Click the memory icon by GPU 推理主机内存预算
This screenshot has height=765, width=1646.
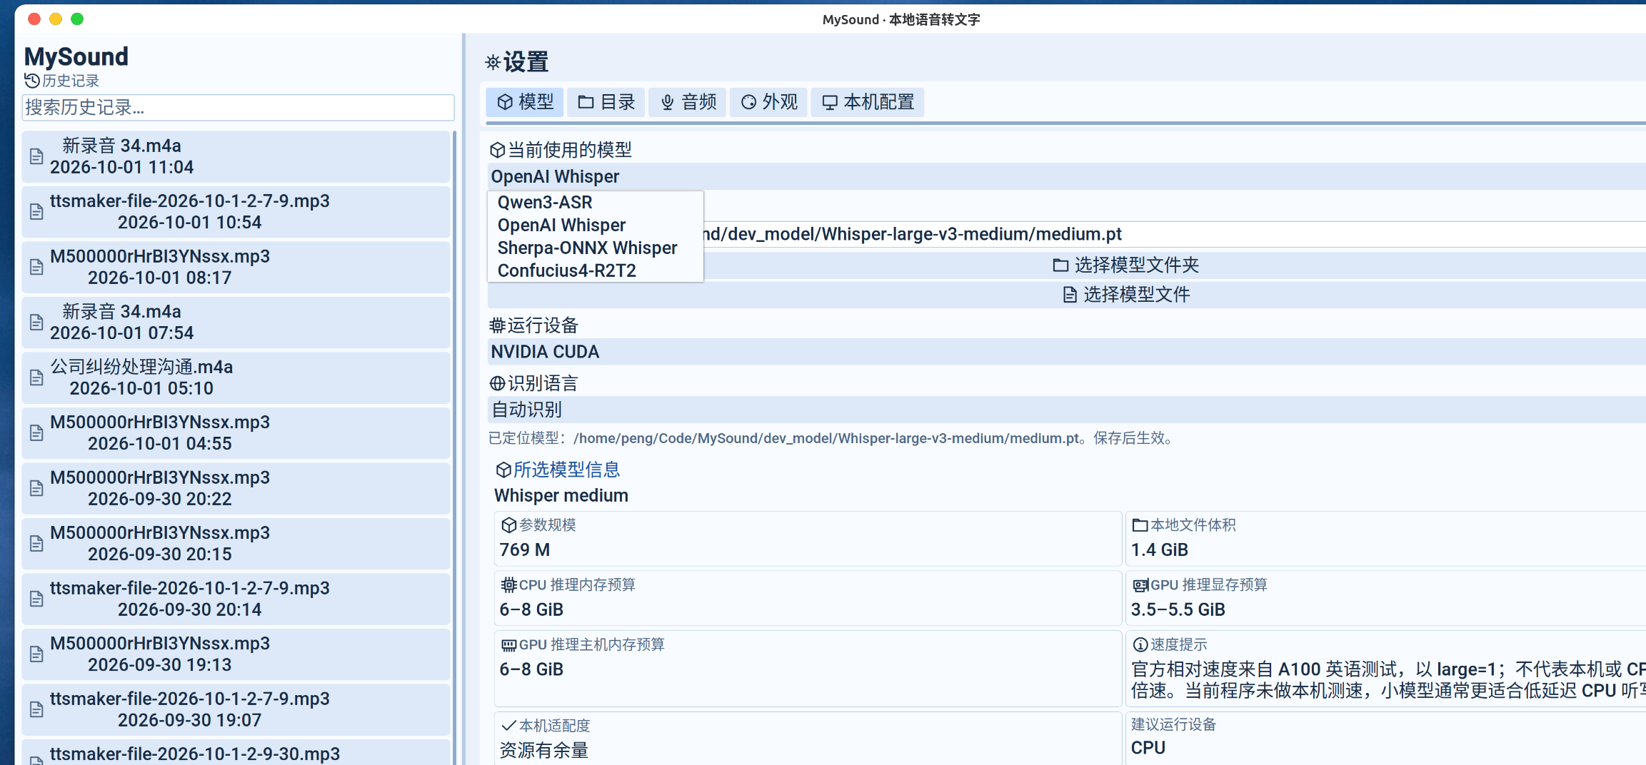pyautogui.click(x=508, y=645)
